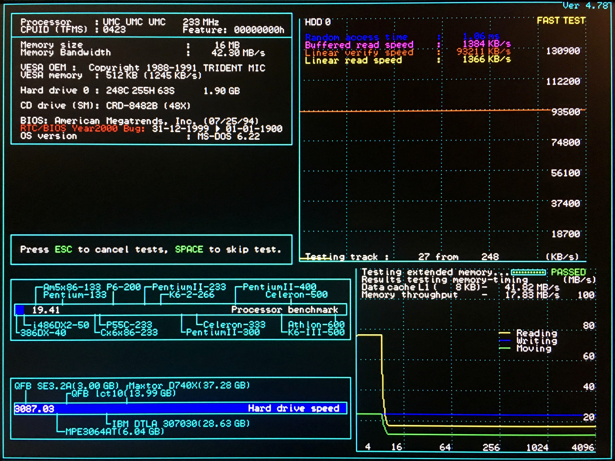Click the arrow between the Year2000 dates

pos(217,129)
